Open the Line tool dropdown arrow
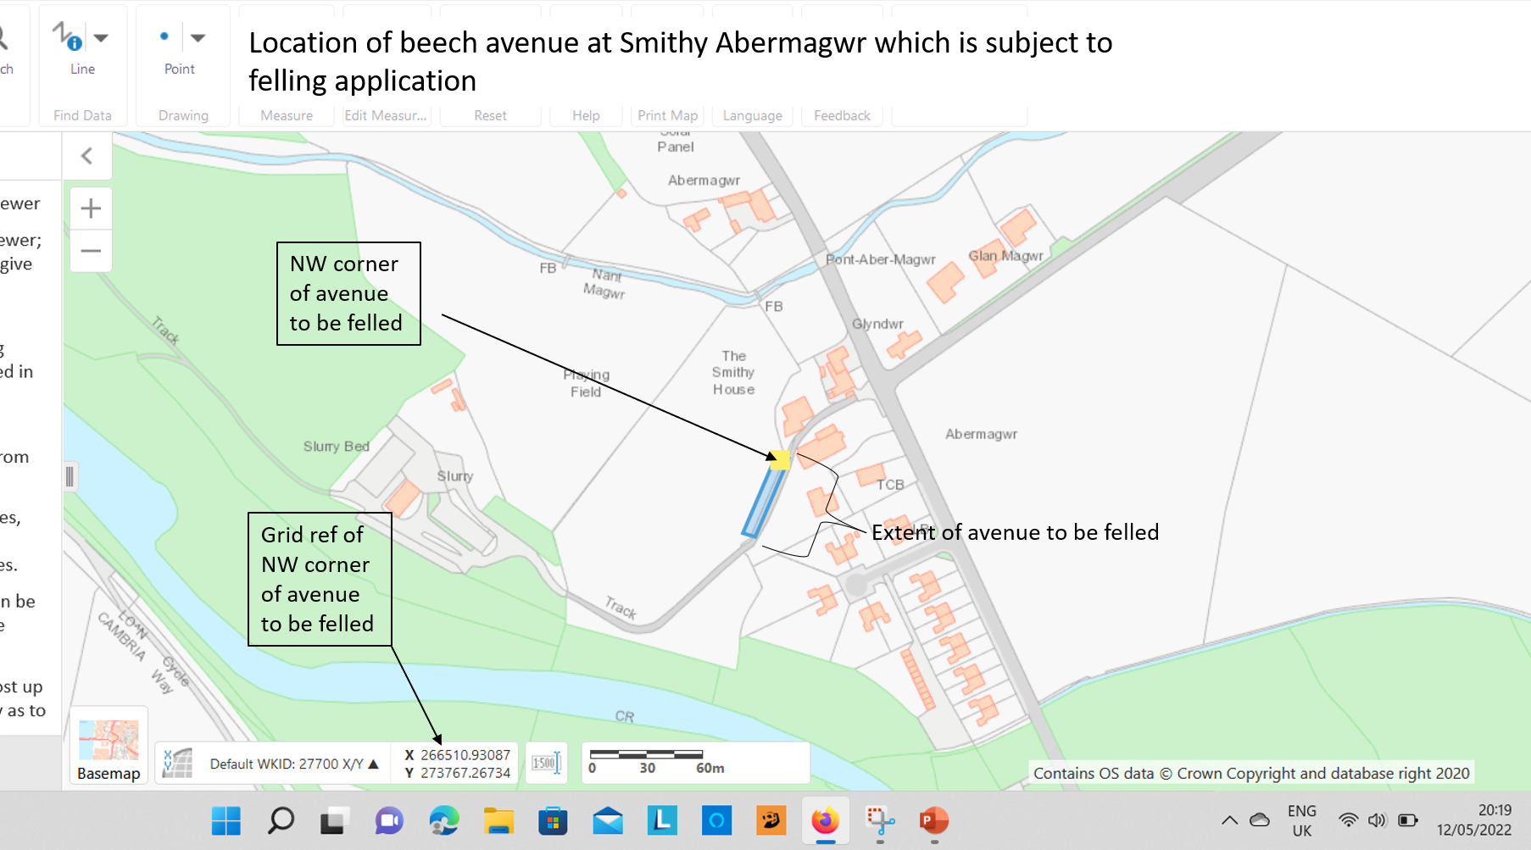Viewport: 1531px width, 850px height. 101,37
